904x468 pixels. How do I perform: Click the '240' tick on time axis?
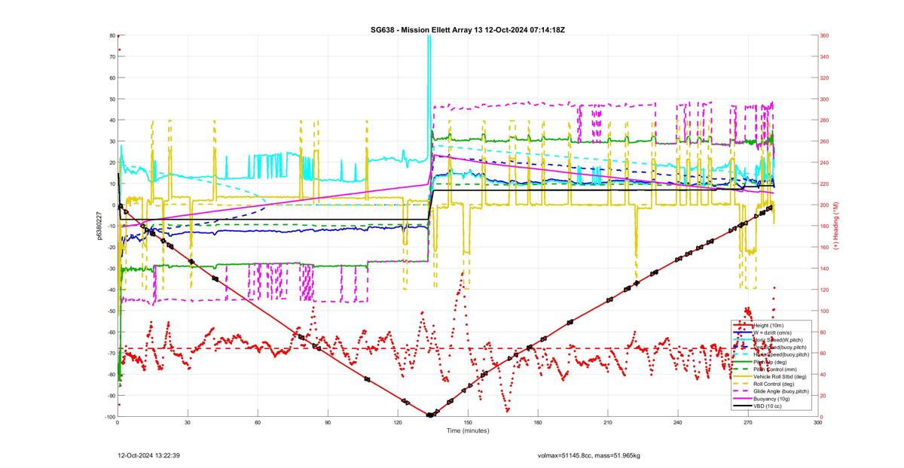[x=678, y=423]
